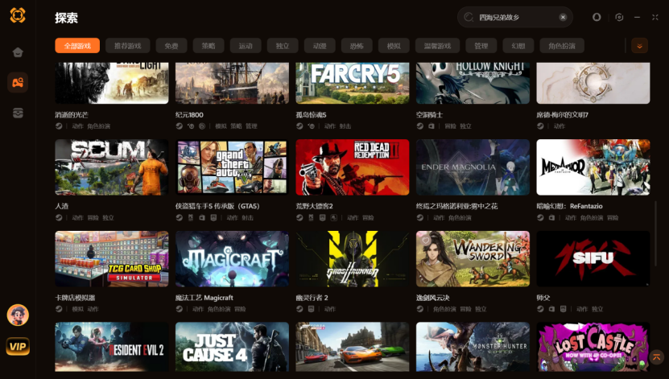Image resolution: width=669 pixels, height=379 pixels.
Task: Click the back-to-top arrow button
Action: 656,356
